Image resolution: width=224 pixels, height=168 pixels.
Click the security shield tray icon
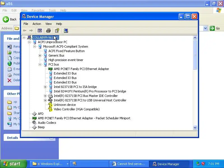203,164
